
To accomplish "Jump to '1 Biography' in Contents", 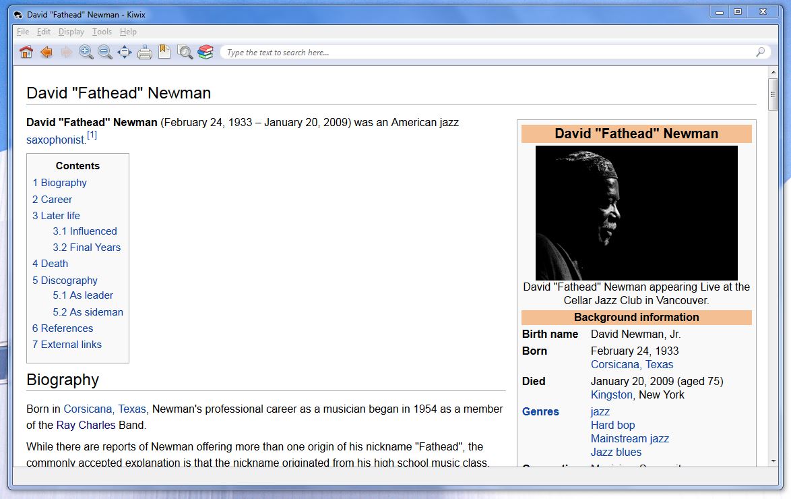I will click(x=59, y=183).
